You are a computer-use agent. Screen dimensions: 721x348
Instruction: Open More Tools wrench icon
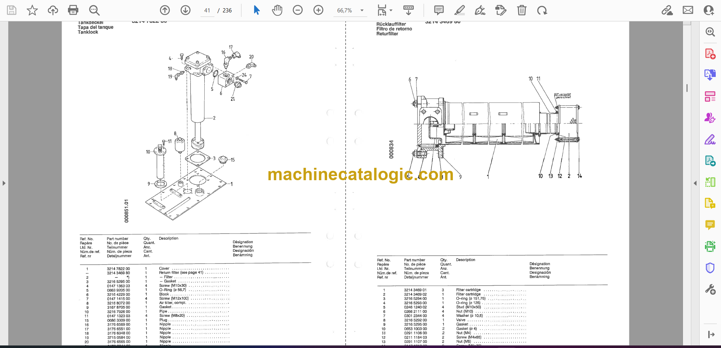710,289
